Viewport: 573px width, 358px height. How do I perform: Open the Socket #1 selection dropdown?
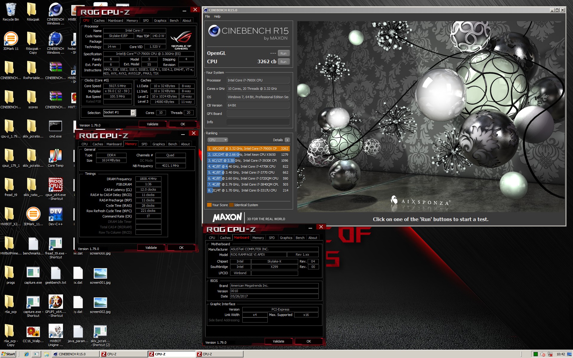tap(133, 112)
